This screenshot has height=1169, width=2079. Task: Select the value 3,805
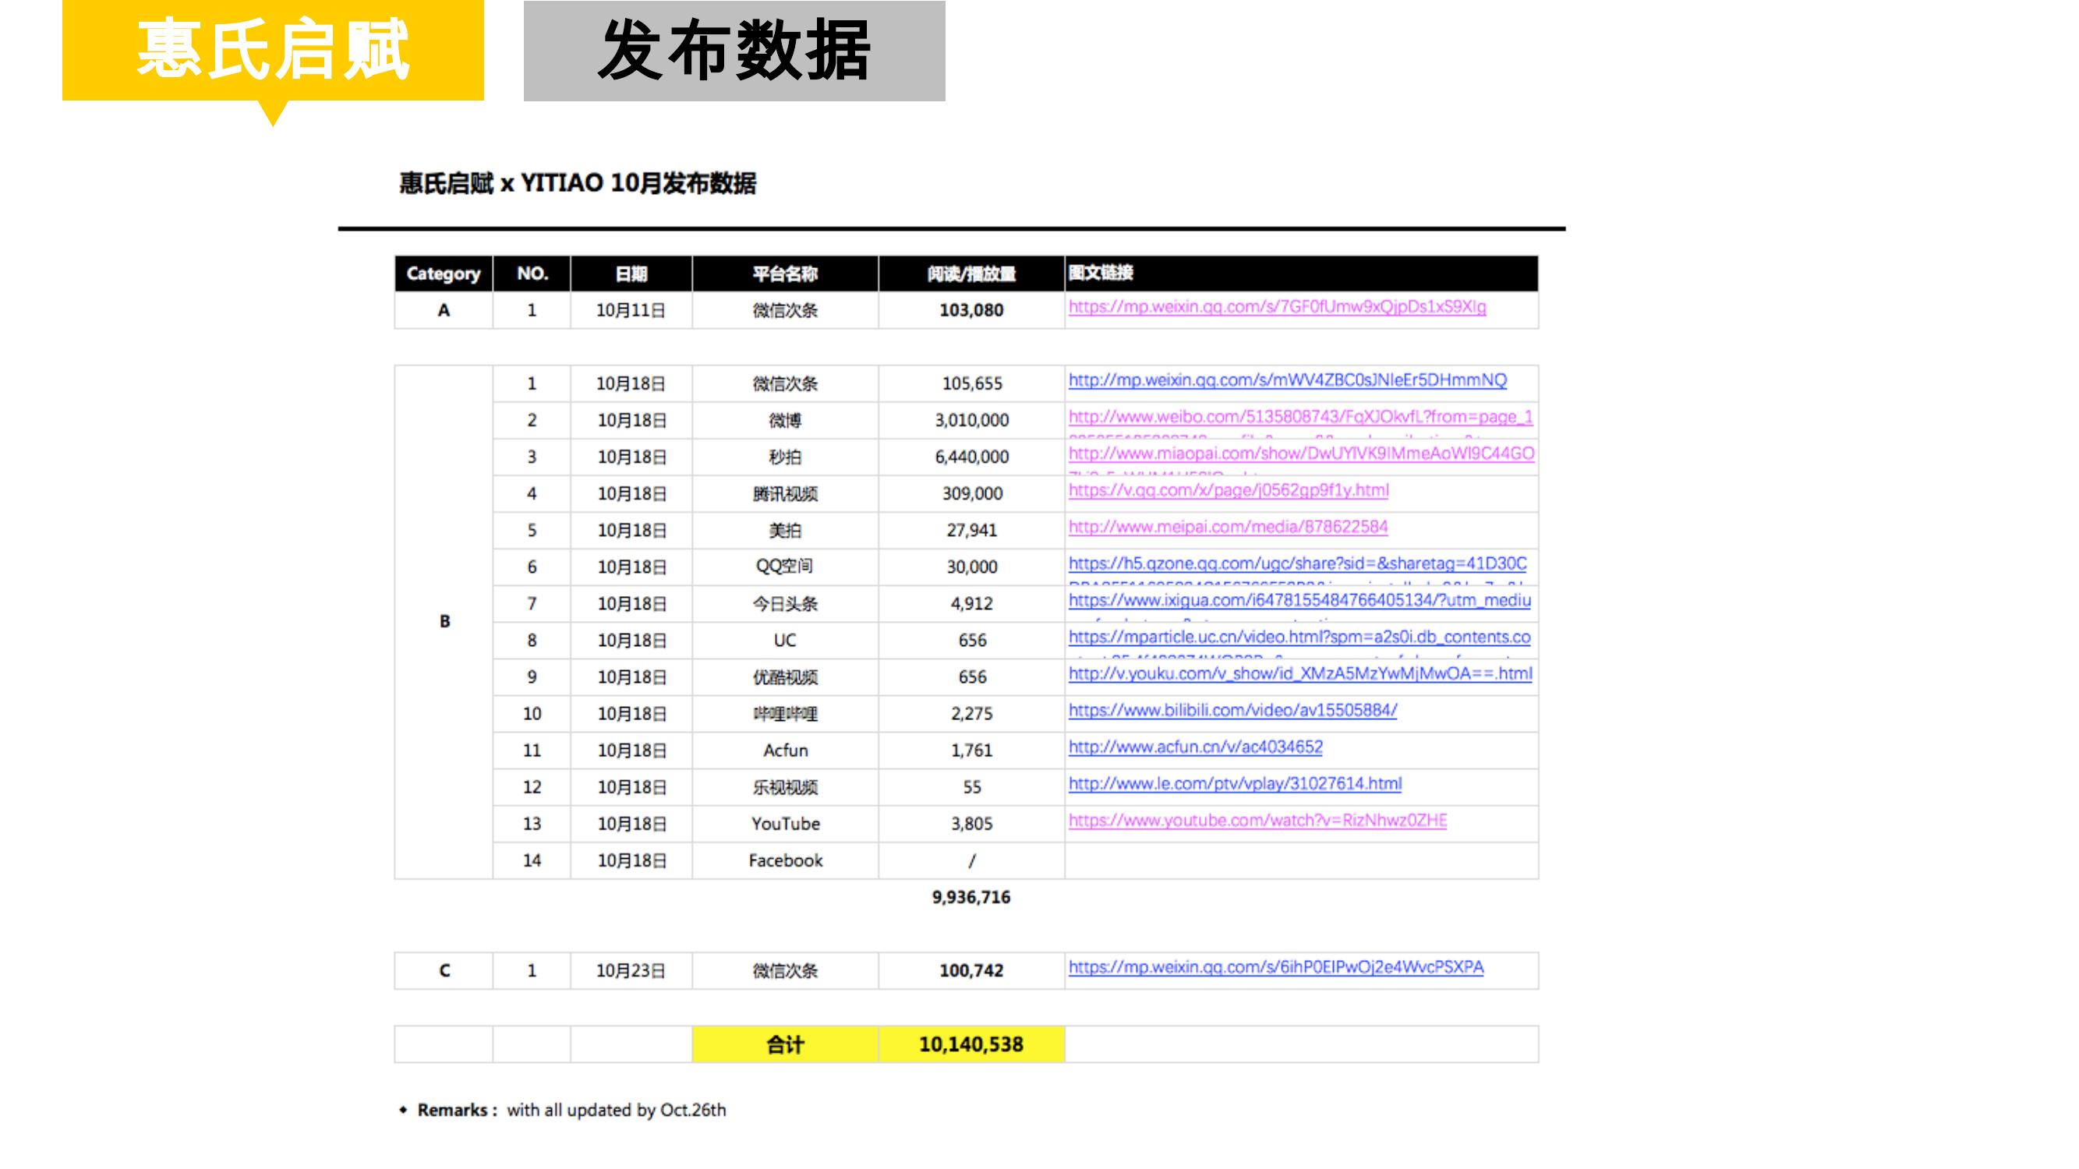(x=973, y=824)
